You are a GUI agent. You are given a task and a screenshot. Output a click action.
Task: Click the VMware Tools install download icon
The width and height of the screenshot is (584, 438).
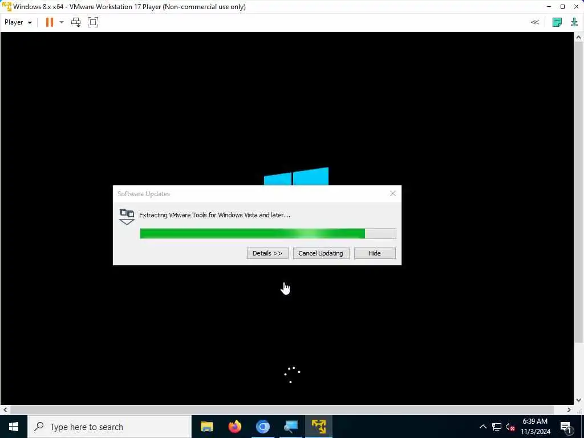(574, 22)
